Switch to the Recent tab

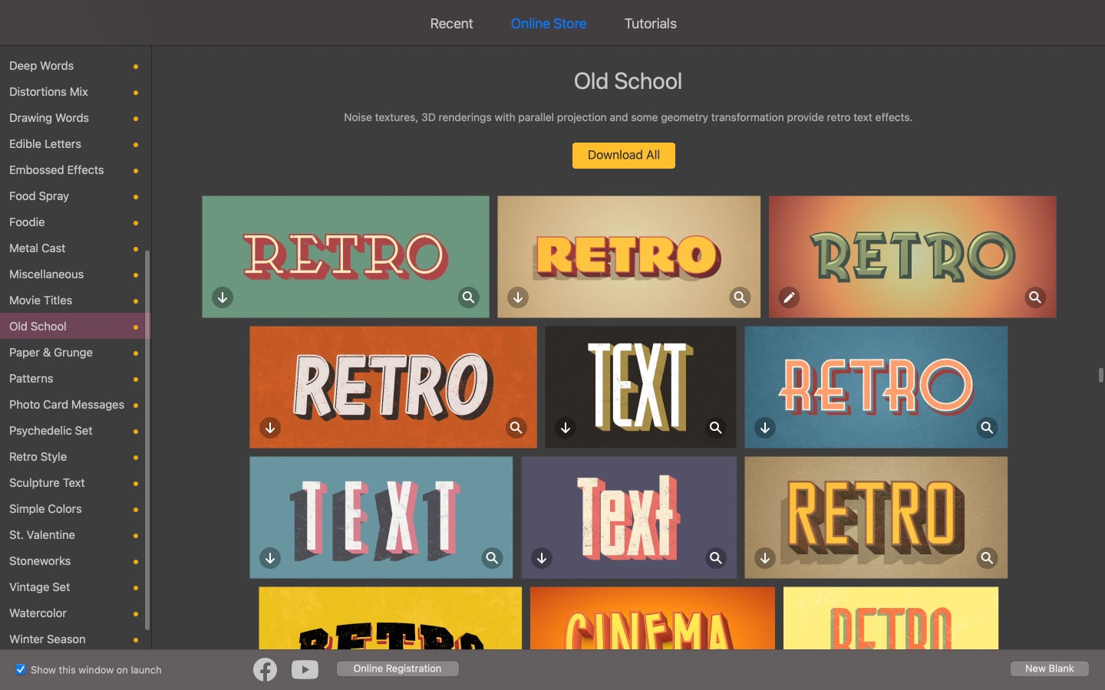click(x=451, y=23)
